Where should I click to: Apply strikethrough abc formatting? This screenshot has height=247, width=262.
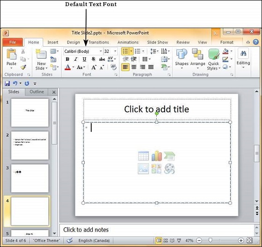(x=102, y=59)
